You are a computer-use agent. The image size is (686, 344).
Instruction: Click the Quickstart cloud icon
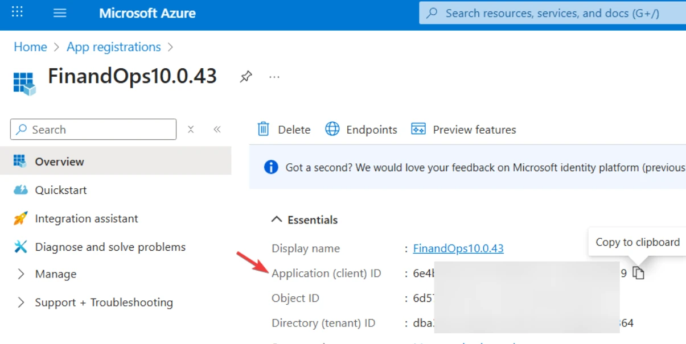pyautogui.click(x=20, y=190)
